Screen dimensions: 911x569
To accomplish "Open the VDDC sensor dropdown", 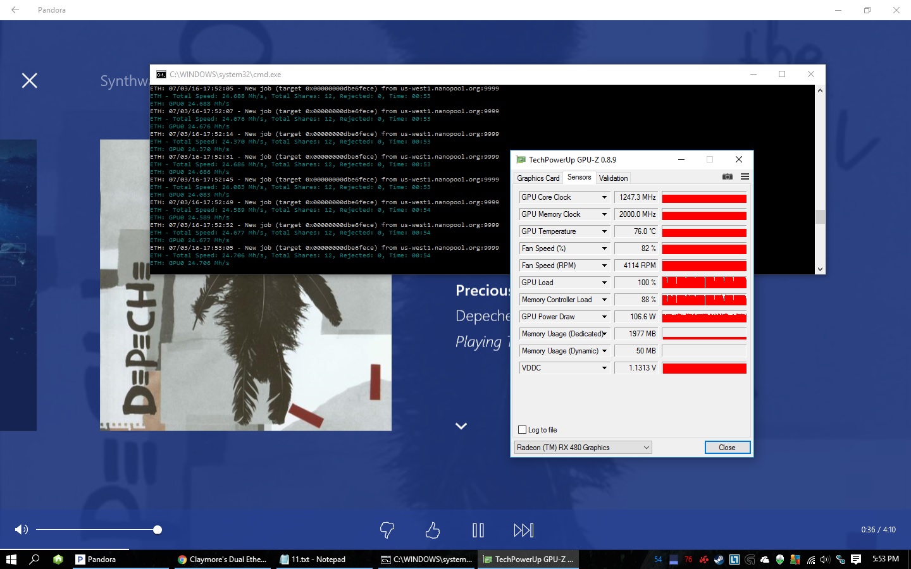I will 604,368.
